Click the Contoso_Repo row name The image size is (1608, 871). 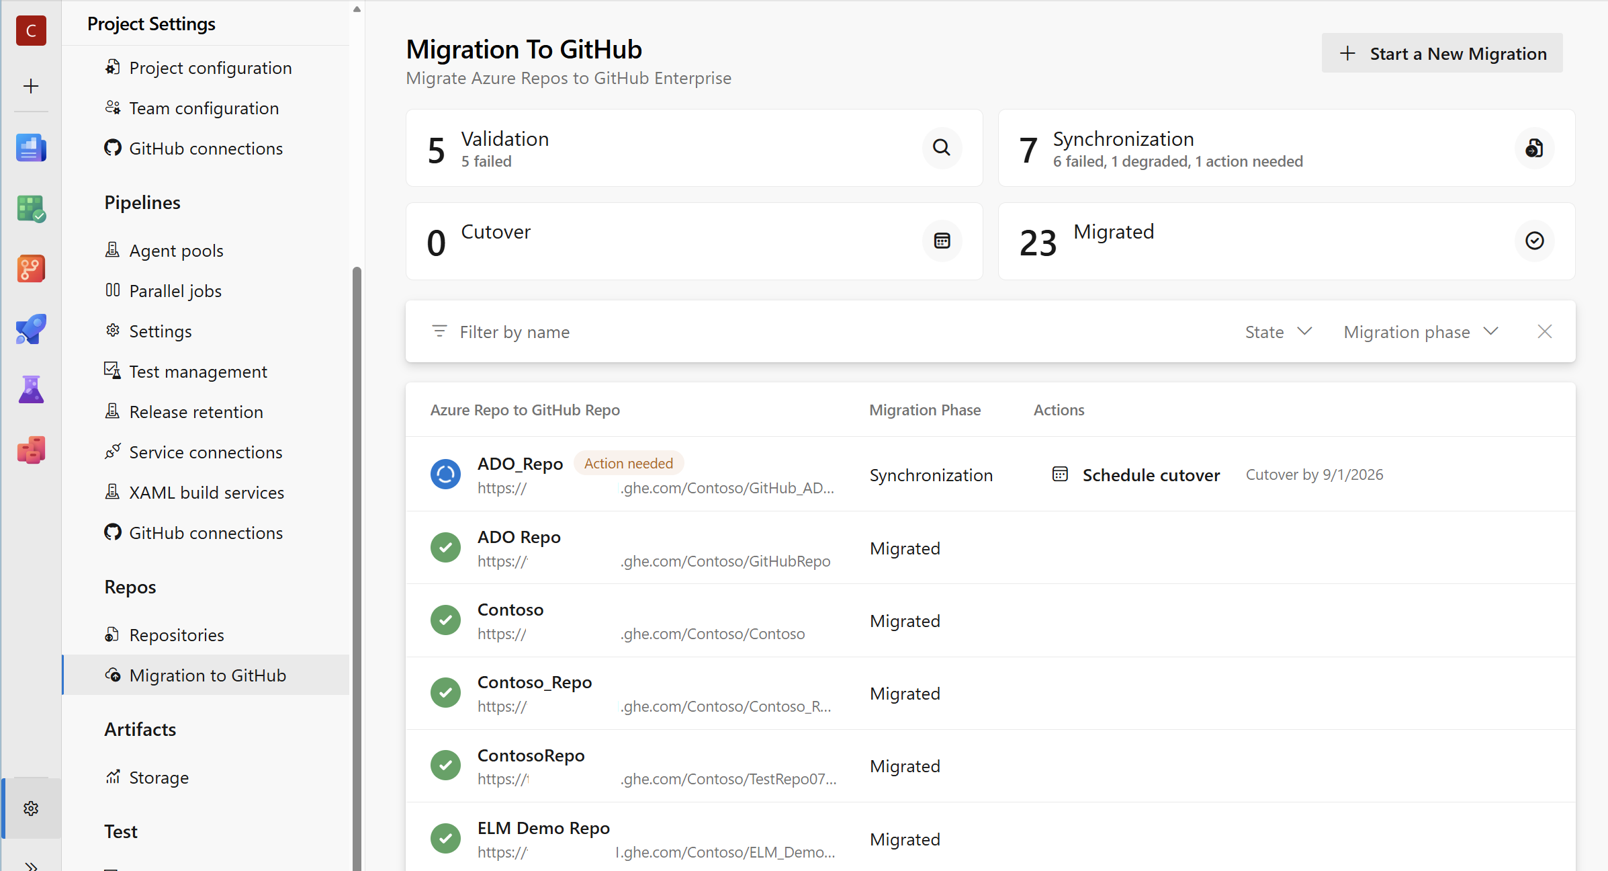pyautogui.click(x=535, y=682)
